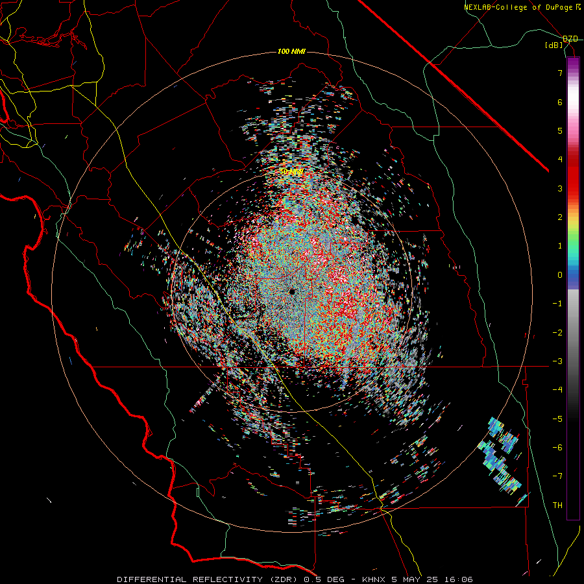Click the -3 dB label on the scale
584x584 pixels.
[557, 361]
